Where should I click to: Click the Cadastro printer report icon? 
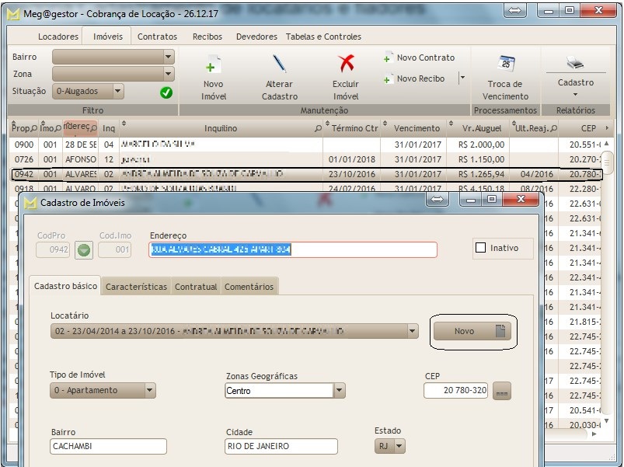pyautogui.click(x=575, y=64)
